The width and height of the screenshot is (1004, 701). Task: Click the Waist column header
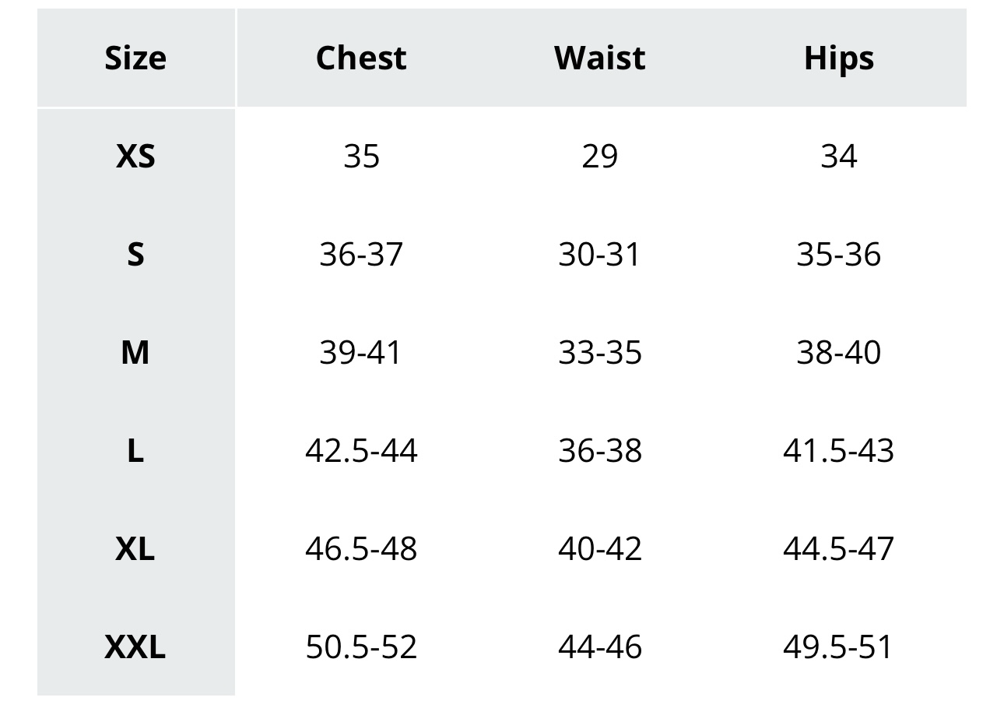pyautogui.click(x=599, y=58)
